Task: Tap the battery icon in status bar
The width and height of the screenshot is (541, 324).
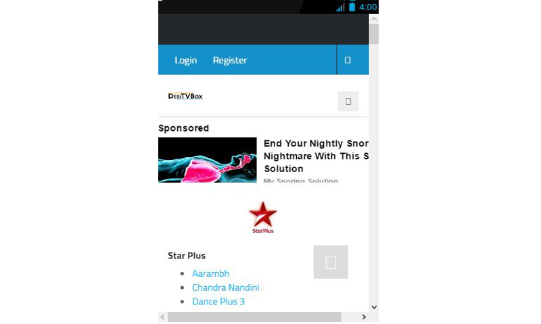Action: 352,7
